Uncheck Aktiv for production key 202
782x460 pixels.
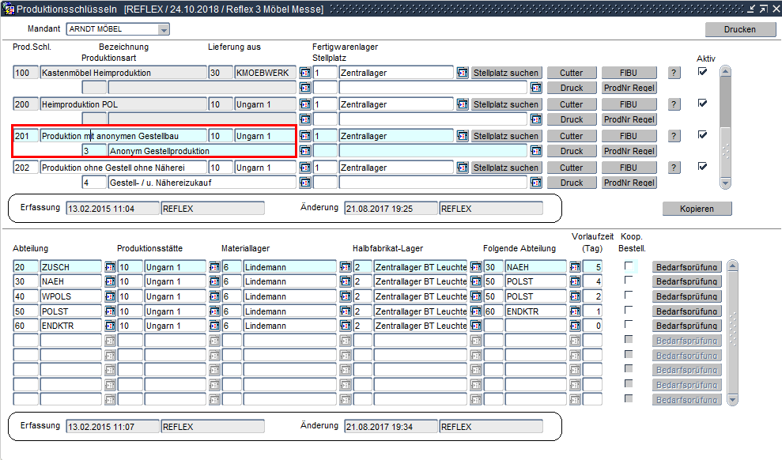pos(702,167)
